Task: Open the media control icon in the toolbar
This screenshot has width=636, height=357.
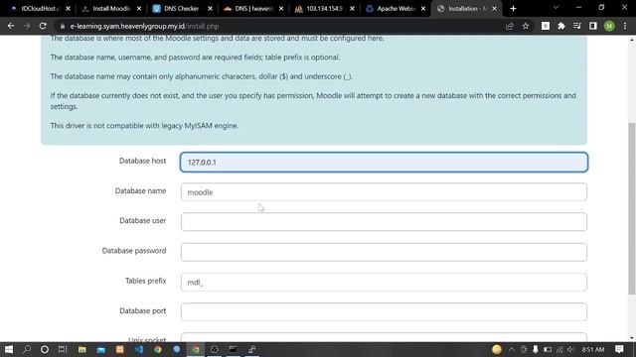Action: tap(576, 26)
